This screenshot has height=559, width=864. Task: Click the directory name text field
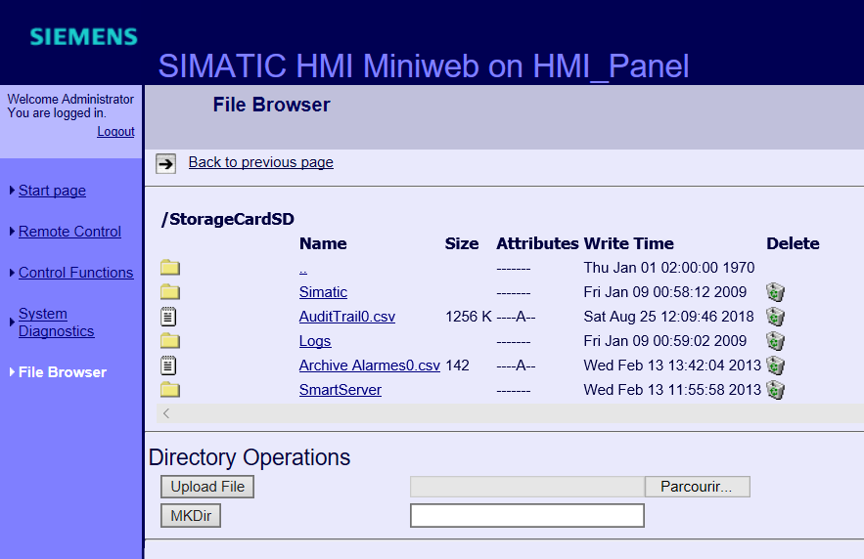[526, 516]
